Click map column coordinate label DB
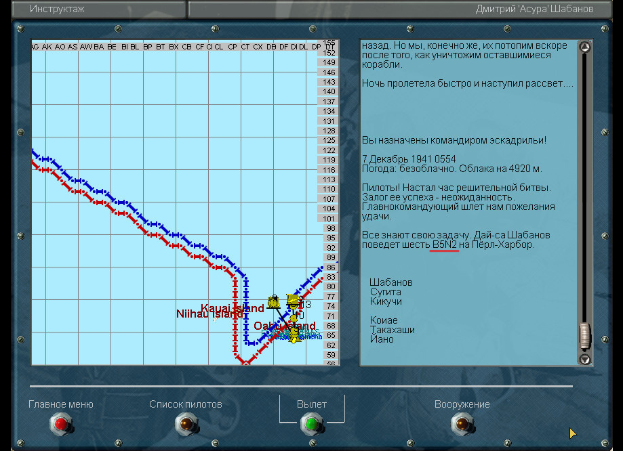Viewport: 623px width, 451px height. click(x=271, y=47)
